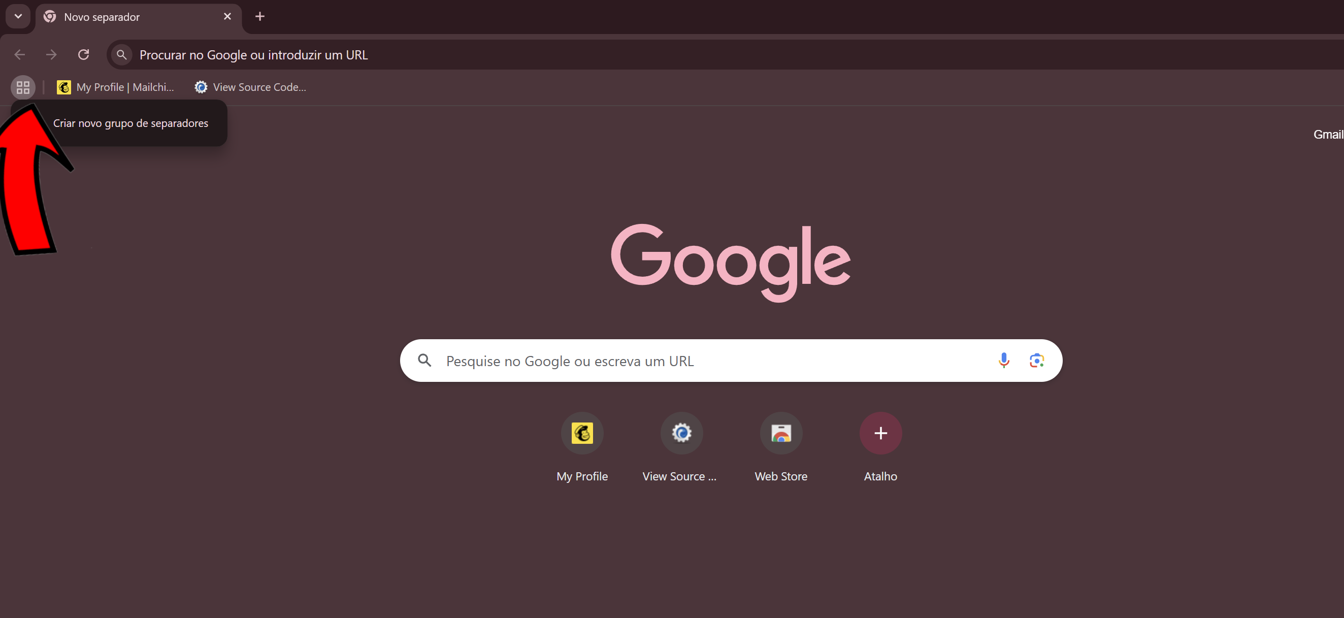Open View Source Code bookmark
The image size is (1344, 618).
click(x=250, y=87)
